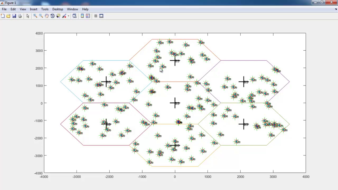This screenshot has width=338, height=190.
Task: Hide Plot Tools with the gray square icon
Action: pyautogui.click(x=96, y=16)
